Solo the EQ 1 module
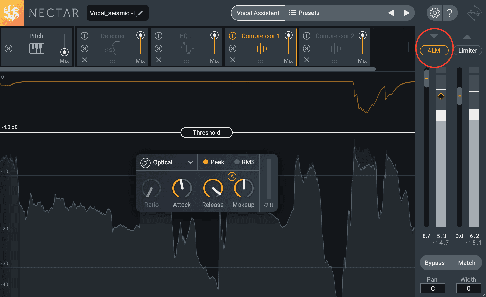Image resolution: width=486 pixels, height=297 pixels. (159, 49)
